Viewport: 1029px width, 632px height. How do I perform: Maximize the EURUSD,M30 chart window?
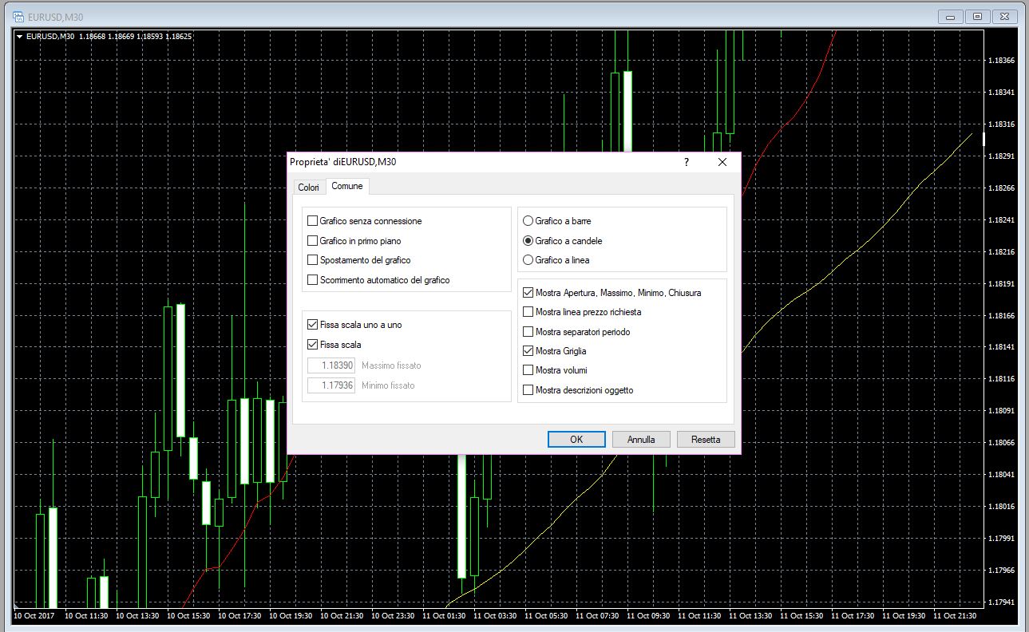click(977, 16)
